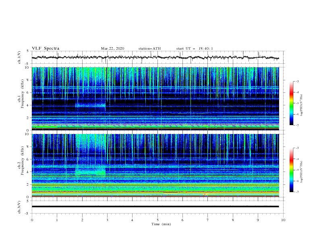Click the 'start UT = 18:40:1' label

[x=195, y=48]
